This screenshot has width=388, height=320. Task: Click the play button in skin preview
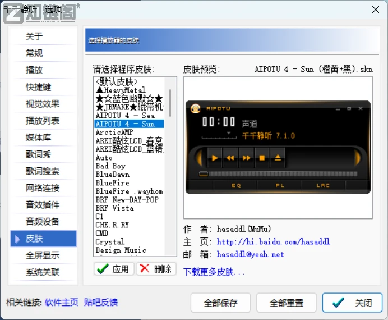pos(215,158)
